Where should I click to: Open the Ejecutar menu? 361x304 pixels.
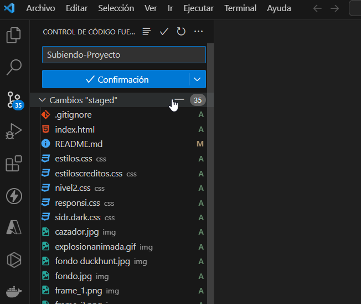(x=198, y=8)
